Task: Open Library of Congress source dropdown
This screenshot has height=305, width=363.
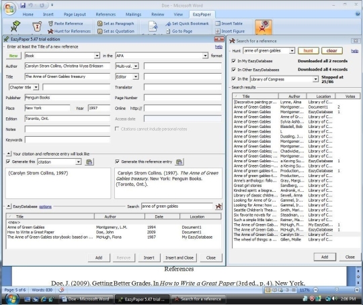Action: [x=315, y=79]
